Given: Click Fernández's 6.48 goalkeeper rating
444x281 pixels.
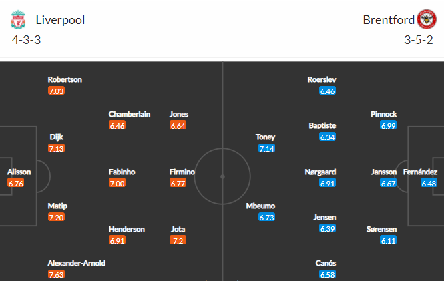Looking at the screenshot, I should click(x=429, y=184).
